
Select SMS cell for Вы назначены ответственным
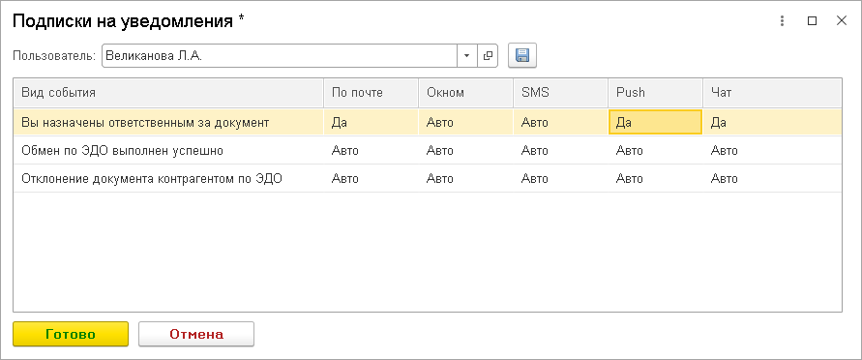click(x=561, y=123)
